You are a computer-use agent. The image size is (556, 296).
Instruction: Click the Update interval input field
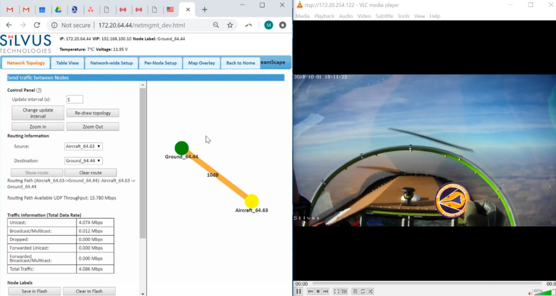pos(75,99)
